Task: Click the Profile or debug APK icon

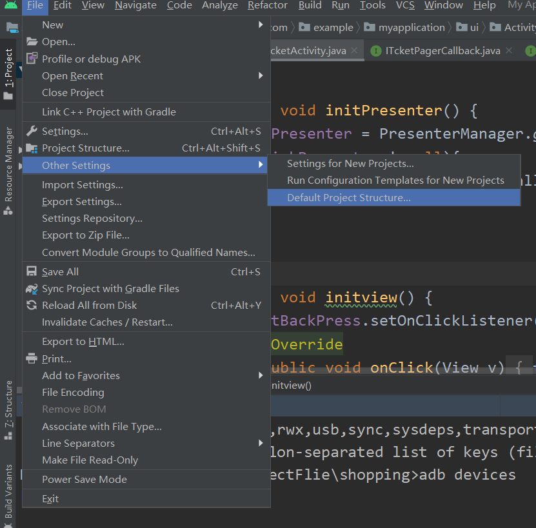Action: click(32, 59)
